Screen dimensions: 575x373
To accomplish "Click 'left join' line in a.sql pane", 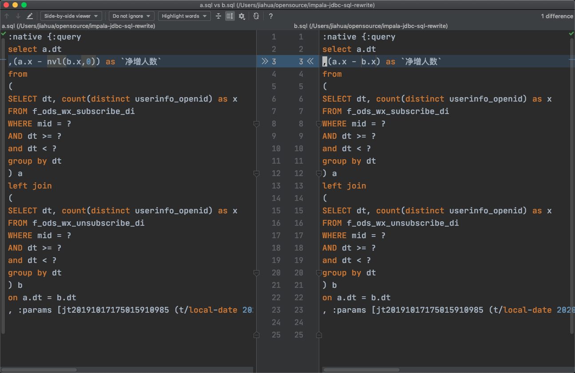I will pyautogui.click(x=30, y=186).
